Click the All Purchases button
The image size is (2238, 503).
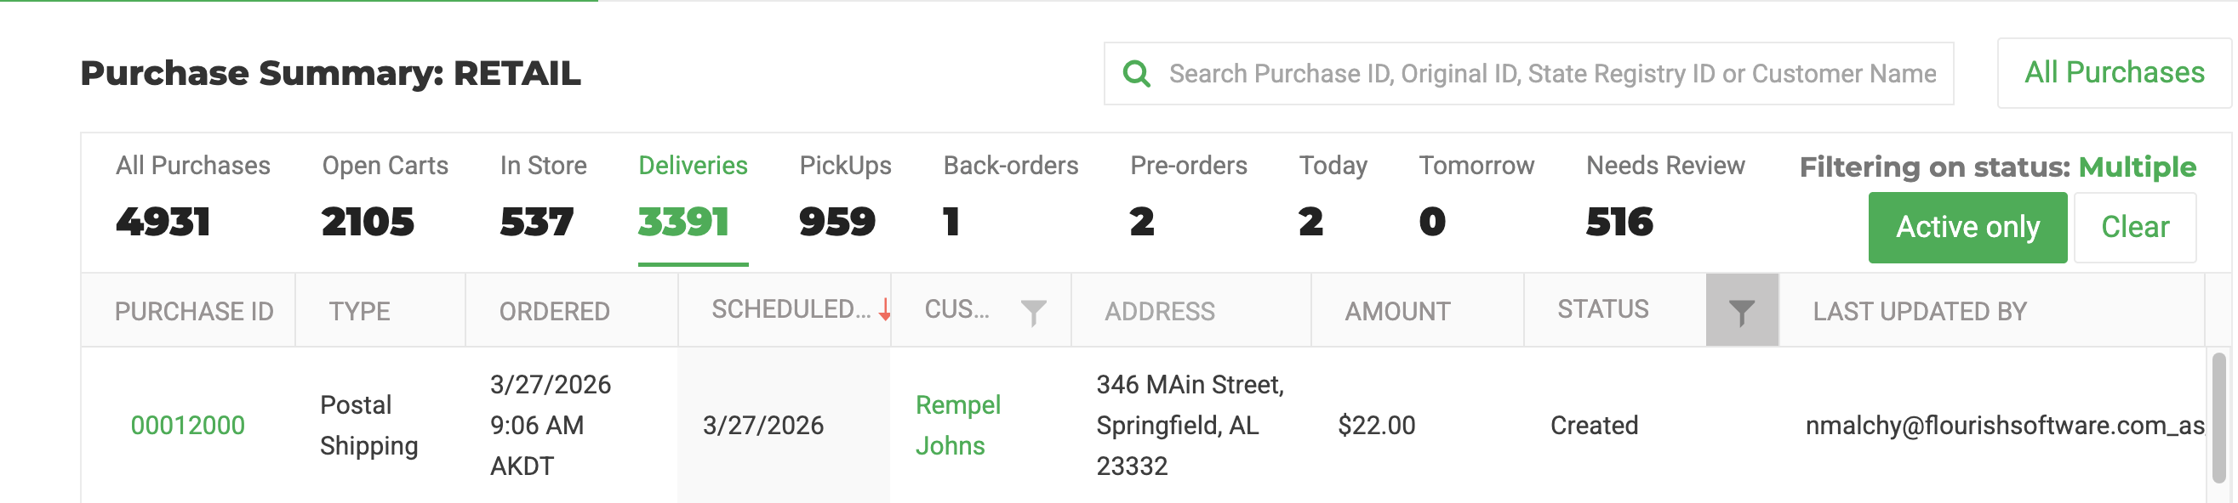pos(2115,73)
